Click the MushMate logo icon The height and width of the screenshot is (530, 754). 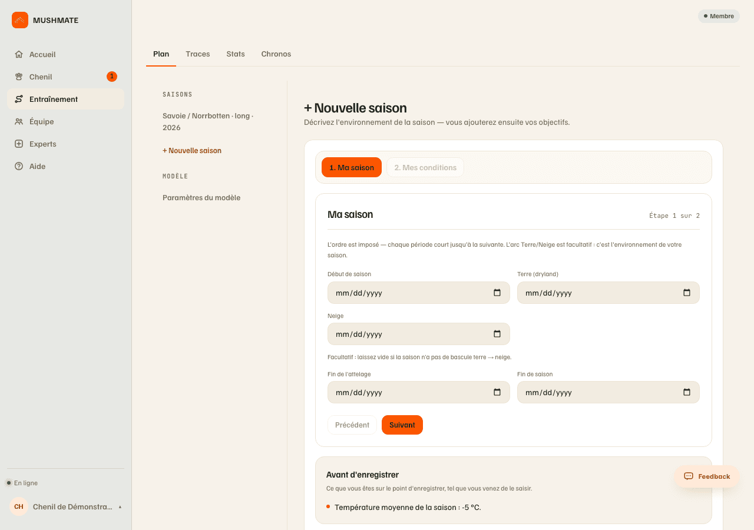[20, 20]
